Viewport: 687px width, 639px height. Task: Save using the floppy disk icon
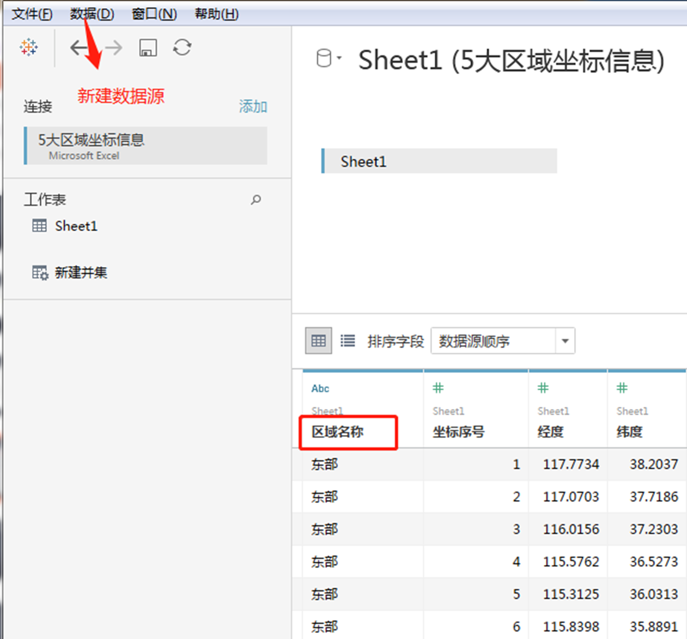click(148, 48)
